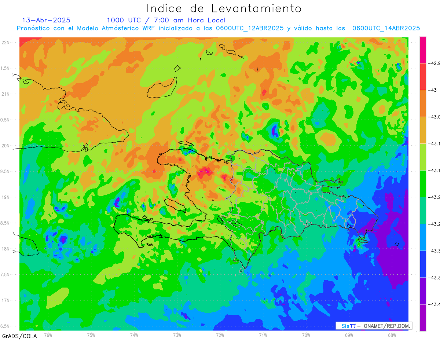440x340 pixels.
Task: Click the "75W" longitude label
Action: pos(91,335)
